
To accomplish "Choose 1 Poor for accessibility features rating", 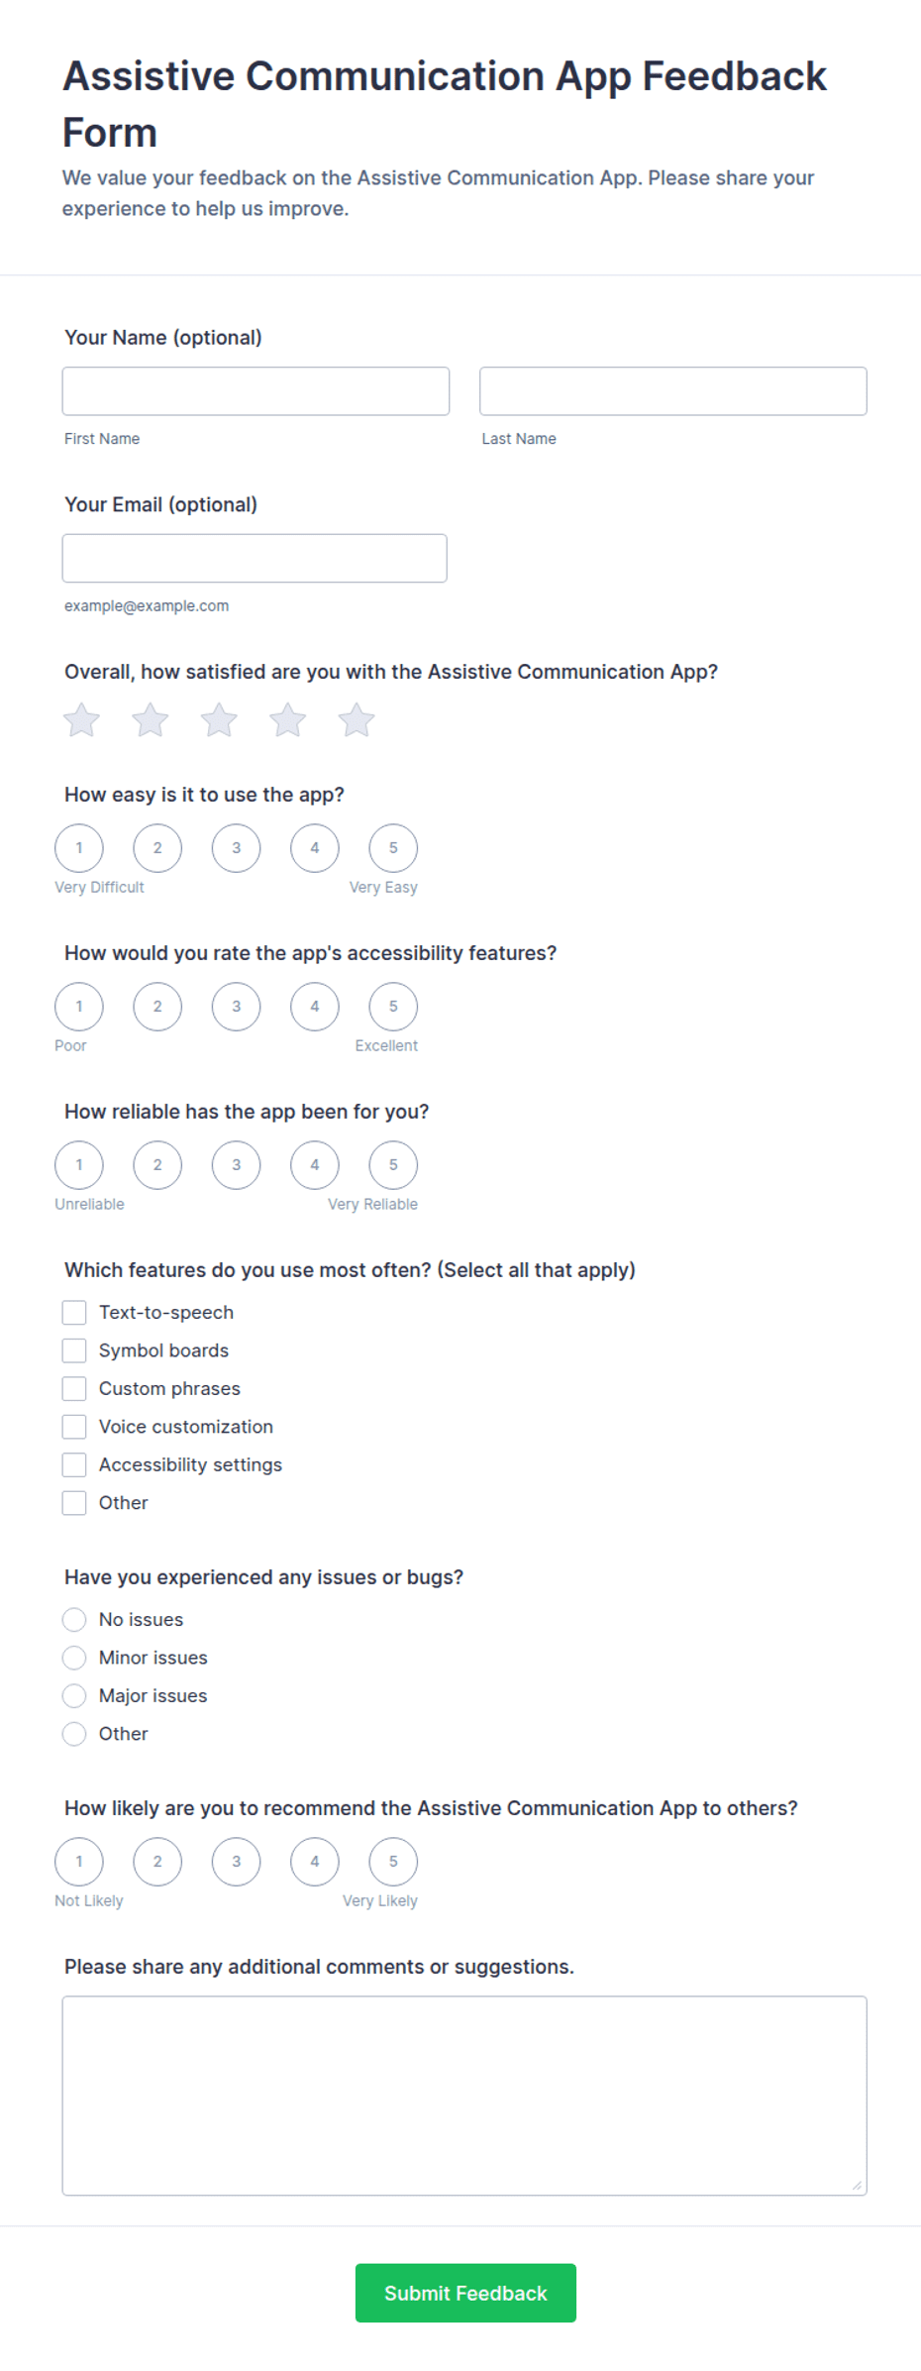I will (79, 1007).
